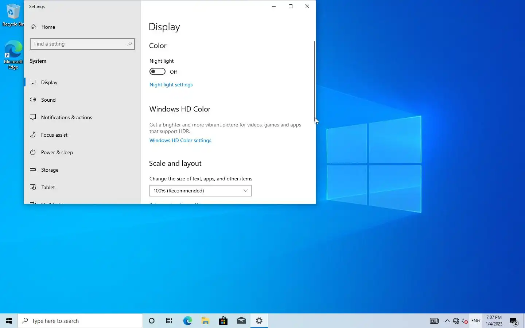525x328 pixels.
Task: Click the Windows HD Color heading
Action: pos(180,109)
